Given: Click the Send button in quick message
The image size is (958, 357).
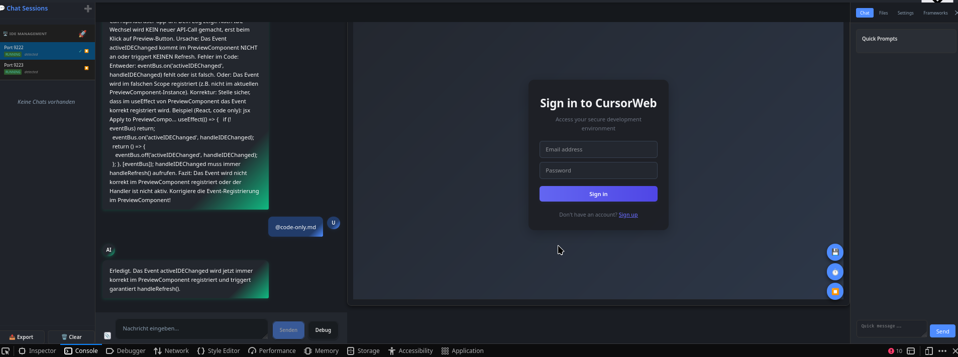Looking at the screenshot, I should [942, 331].
